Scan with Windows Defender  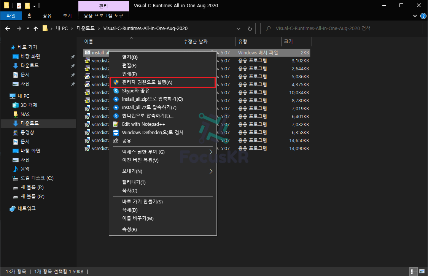point(163,133)
